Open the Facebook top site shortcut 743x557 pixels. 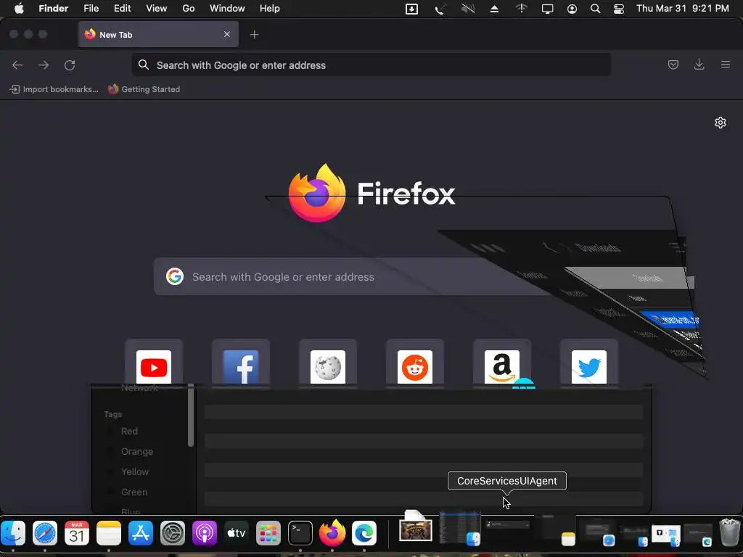tap(241, 364)
